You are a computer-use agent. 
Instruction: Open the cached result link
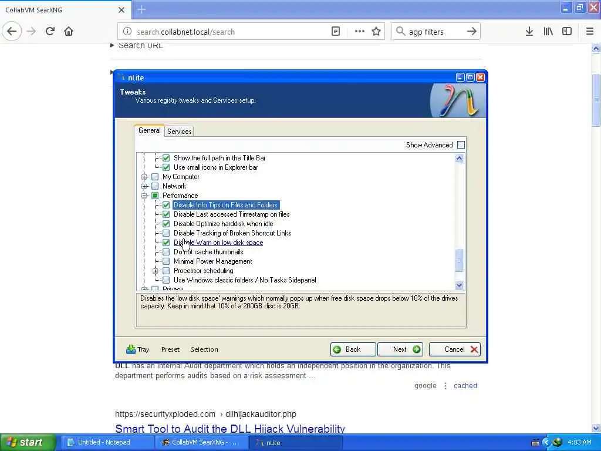click(x=465, y=386)
